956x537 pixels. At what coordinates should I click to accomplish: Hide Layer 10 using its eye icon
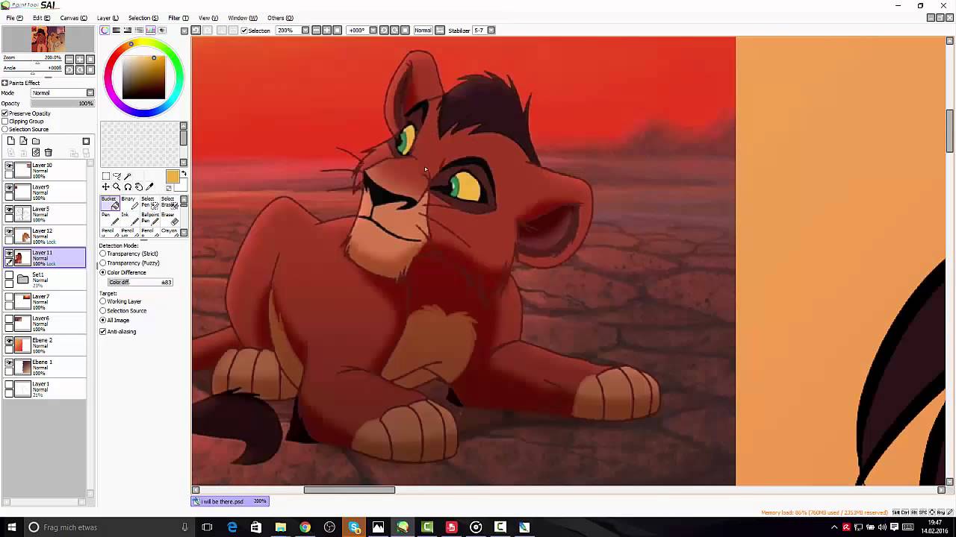(9, 166)
